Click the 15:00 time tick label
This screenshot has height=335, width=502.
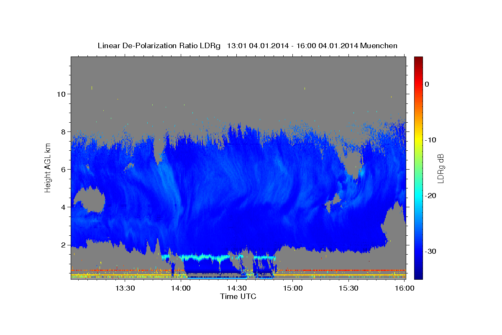(293, 288)
